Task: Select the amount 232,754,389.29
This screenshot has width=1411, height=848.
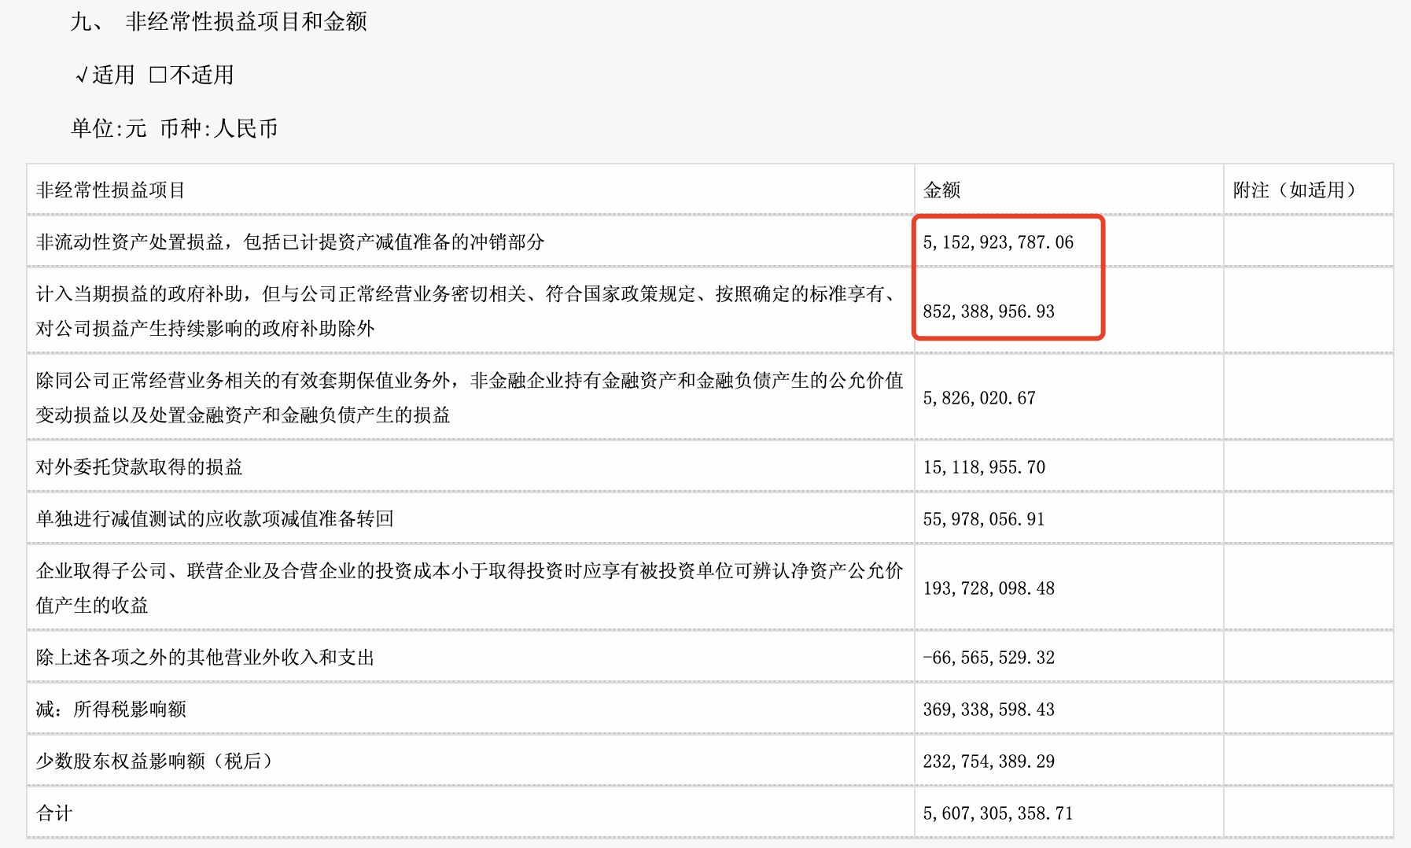Action: 989,761
